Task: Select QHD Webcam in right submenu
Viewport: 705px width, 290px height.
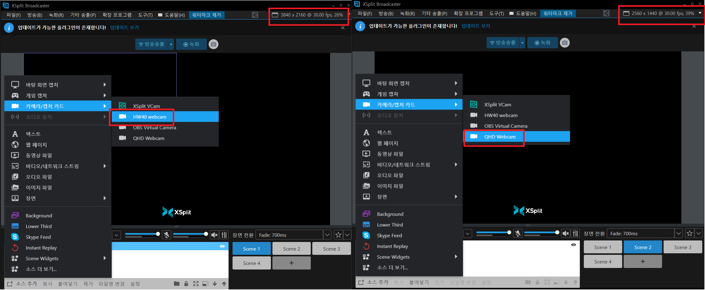Action: (x=517, y=137)
